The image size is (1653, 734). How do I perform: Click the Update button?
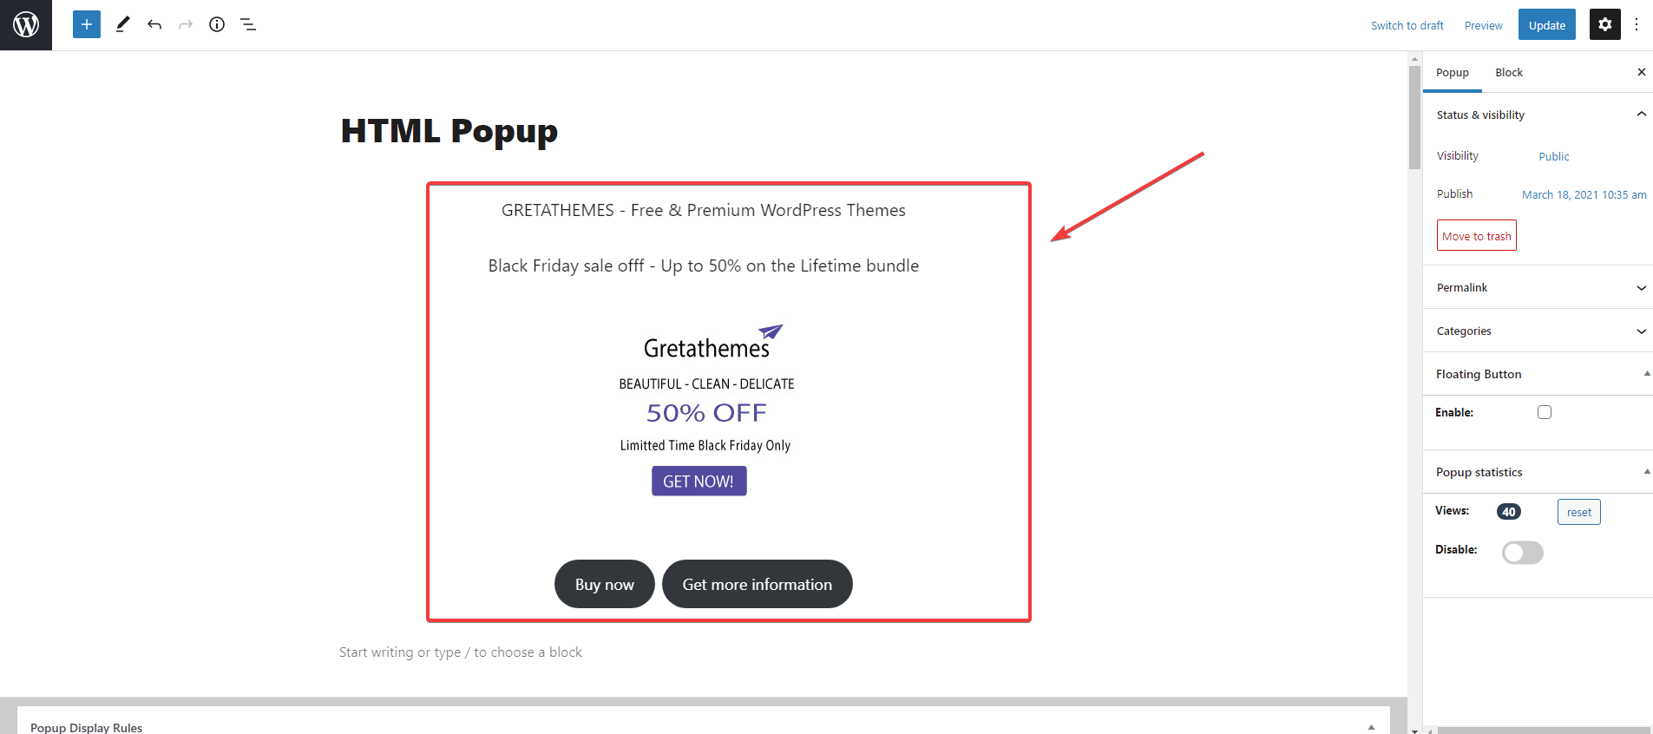click(x=1546, y=25)
